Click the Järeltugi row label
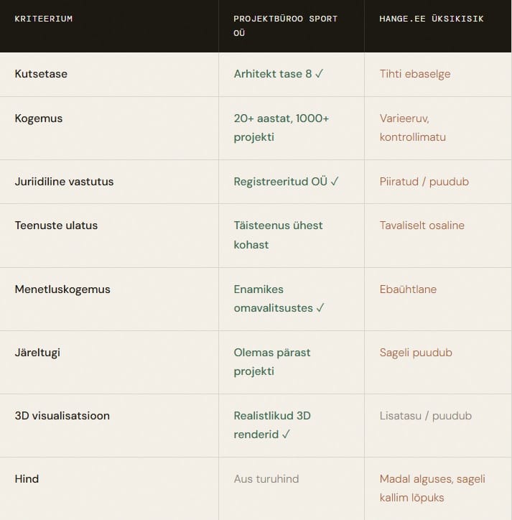 [x=37, y=352]
